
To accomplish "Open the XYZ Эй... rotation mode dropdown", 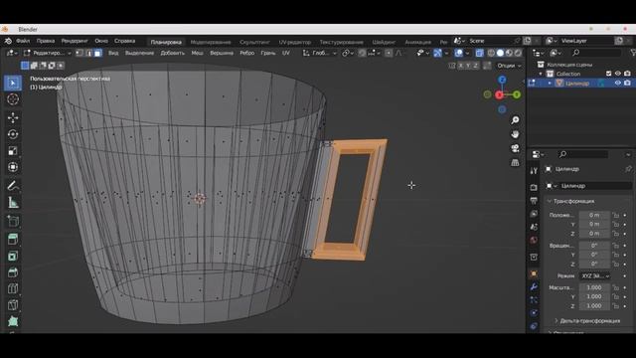I will coord(595,276).
